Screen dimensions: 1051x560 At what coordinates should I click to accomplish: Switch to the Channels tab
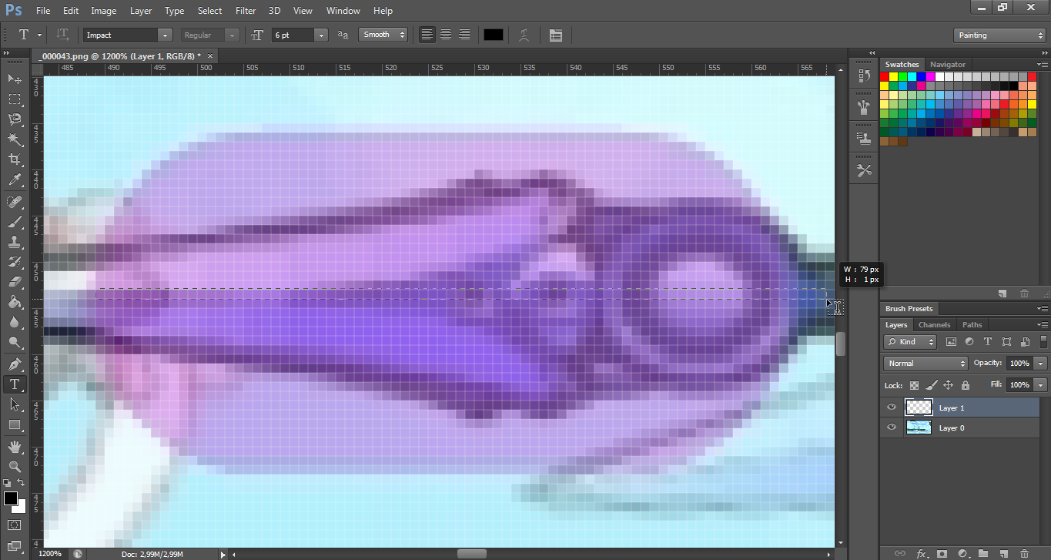[935, 325]
